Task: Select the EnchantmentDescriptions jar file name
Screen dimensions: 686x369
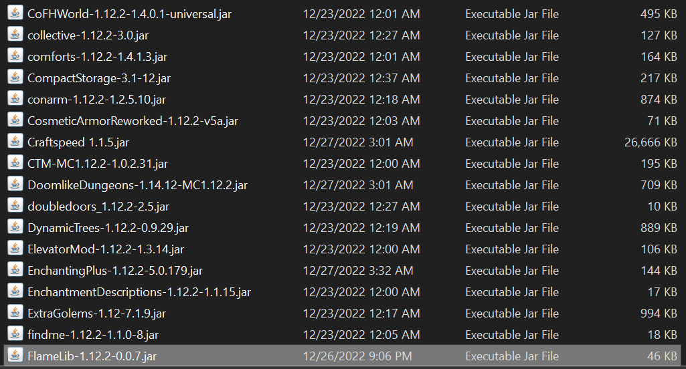Action: click(x=139, y=292)
